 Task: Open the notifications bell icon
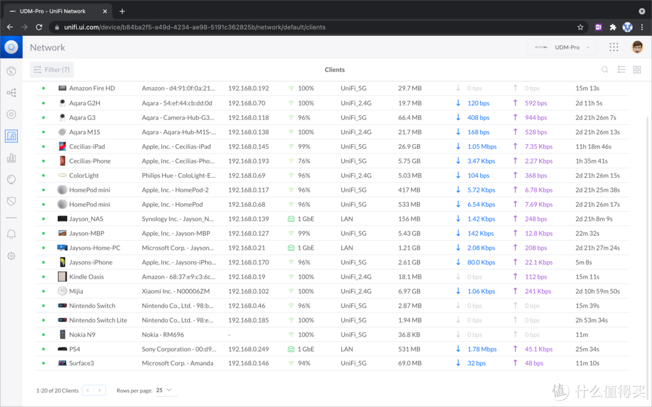(x=11, y=234)
